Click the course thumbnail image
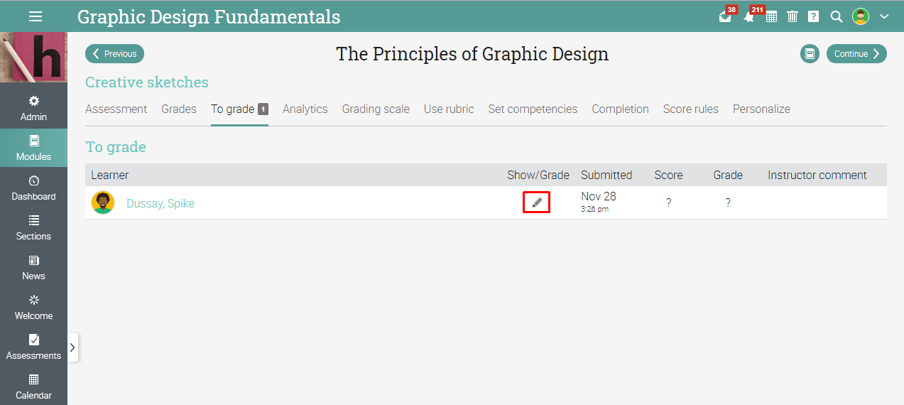904x405 pixels. (x=33, y=57)
